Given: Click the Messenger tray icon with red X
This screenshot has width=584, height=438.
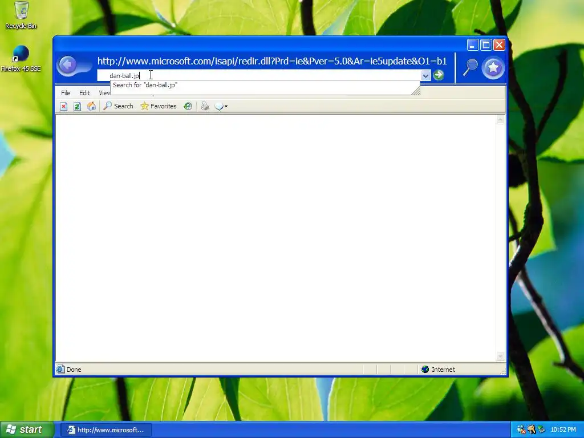Looking at the screenshot, I should coord(521,430).
